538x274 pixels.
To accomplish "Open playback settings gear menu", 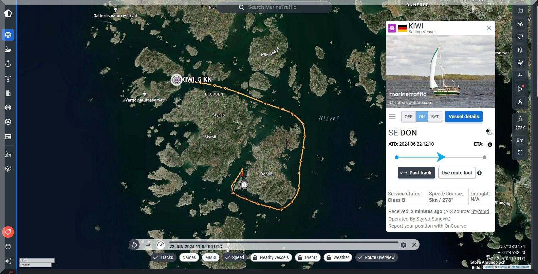I will click(403, 245).
